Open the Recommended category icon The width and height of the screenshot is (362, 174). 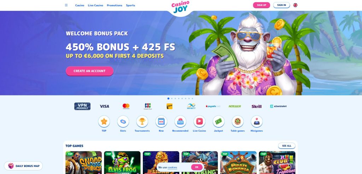pos(180,121)
